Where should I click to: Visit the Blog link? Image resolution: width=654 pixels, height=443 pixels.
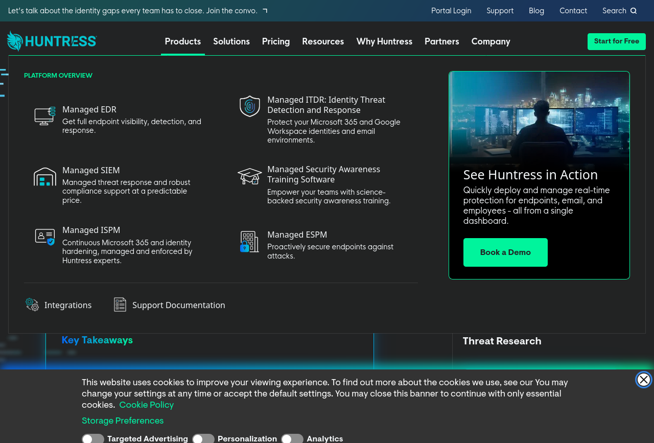536,11
